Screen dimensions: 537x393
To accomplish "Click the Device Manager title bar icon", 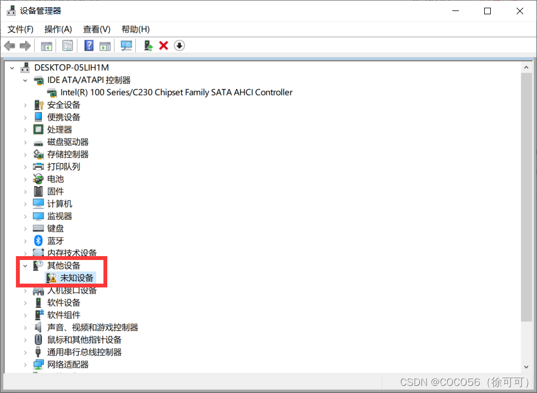I will (12, 10).
